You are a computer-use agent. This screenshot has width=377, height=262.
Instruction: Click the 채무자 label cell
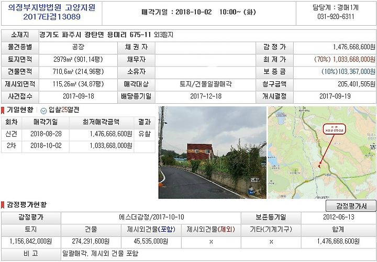[x=136, y=59]
